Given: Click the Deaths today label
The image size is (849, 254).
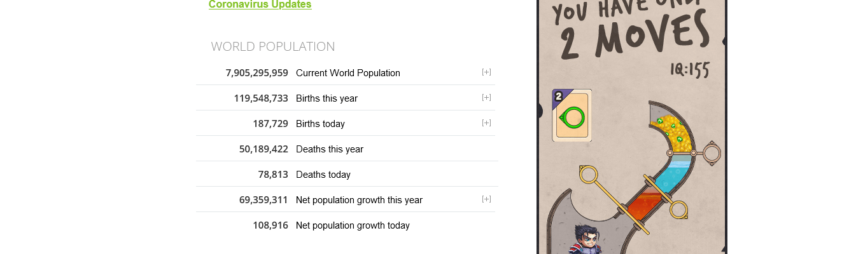Looking at the screenshot, I should [323, 175].
